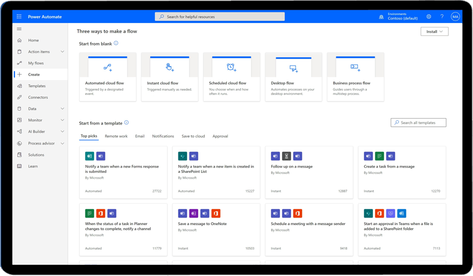The width and height of the screenshot is (473, 276).
Task: Click the Instant cloud flow hand icon
Action: point(170,67)
